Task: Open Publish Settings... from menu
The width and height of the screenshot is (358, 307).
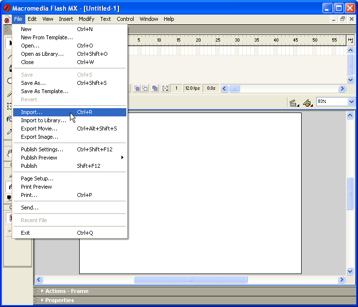Action: click(69, 149)
